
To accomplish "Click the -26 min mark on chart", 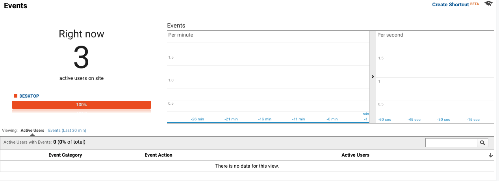I will click(x=197, y=119).
